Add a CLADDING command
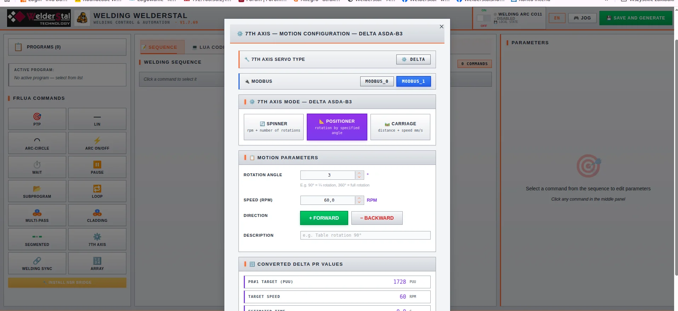Viewport: 678px width, 311px height. pyautogui.click(x=97, y=215)
